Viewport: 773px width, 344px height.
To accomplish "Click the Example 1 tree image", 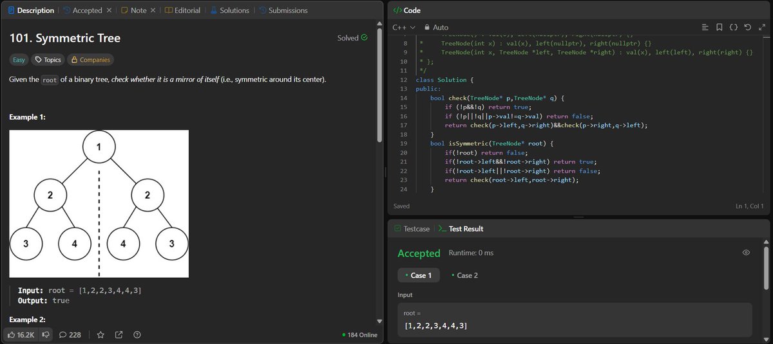I will click(99, 204).
